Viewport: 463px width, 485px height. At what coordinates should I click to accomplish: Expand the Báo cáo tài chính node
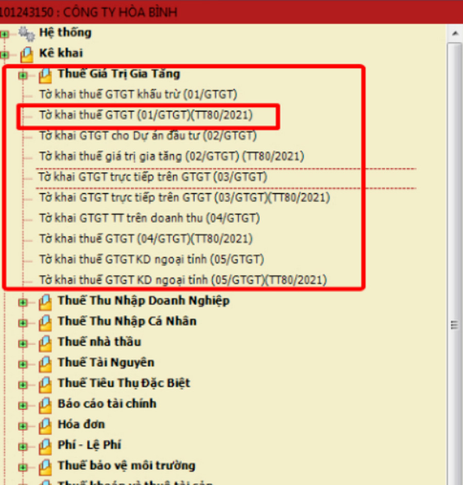(x=23, y=406)
